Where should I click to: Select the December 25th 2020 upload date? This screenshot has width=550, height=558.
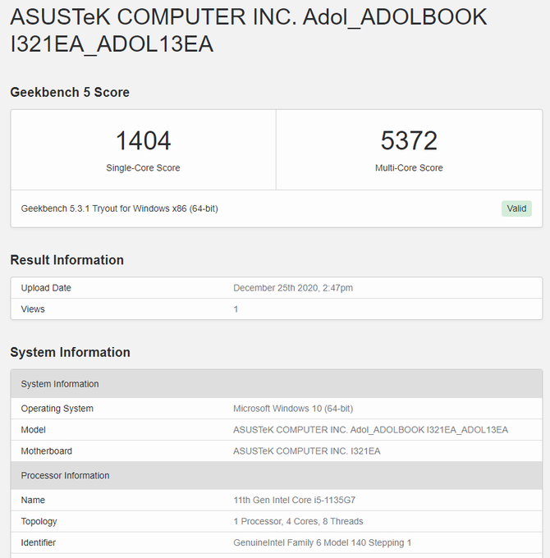point(293,288)
